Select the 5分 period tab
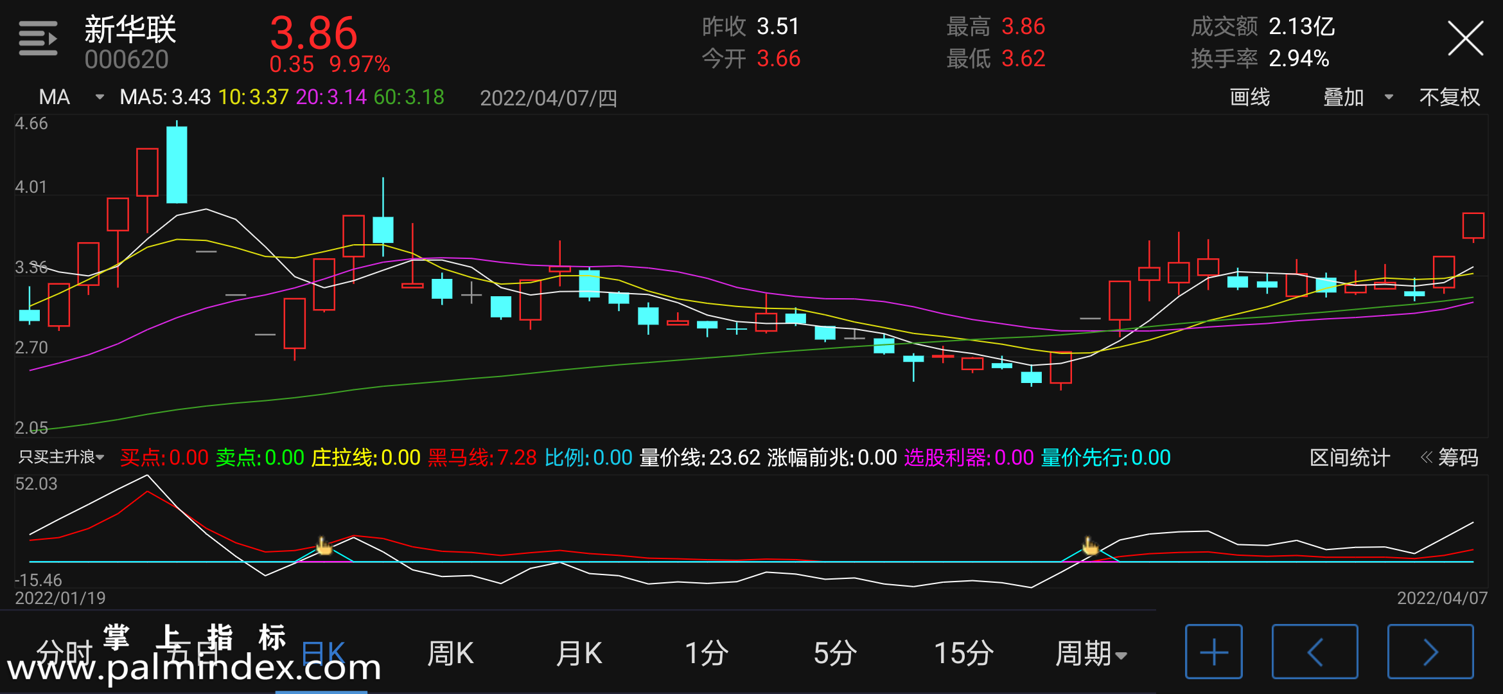1503x694 pixels. tap(835, 654)
